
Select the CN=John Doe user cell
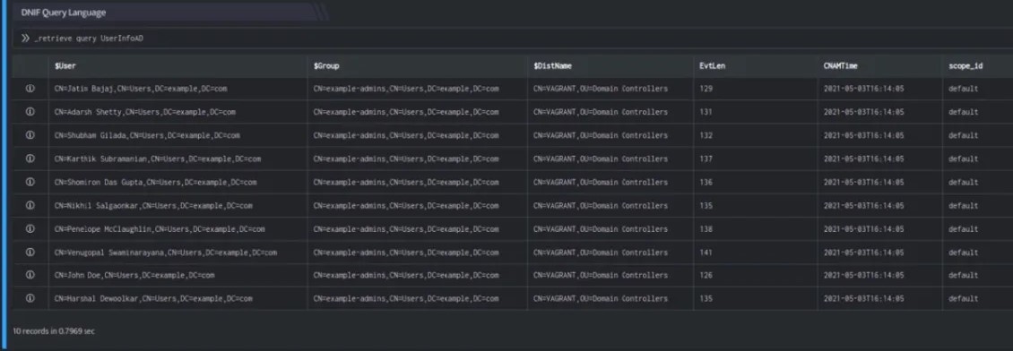177,276
